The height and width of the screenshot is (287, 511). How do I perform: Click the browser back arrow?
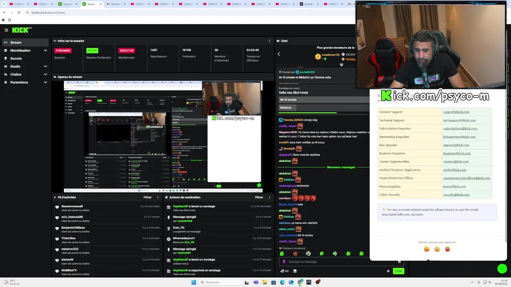coord(4,12)
